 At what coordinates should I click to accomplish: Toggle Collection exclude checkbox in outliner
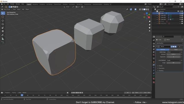pos(178,11)
